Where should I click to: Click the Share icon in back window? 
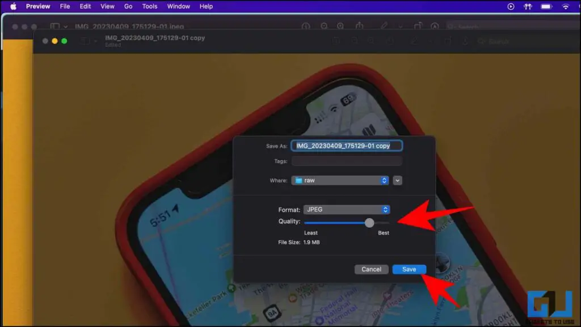pyautogui.click(x=359, y=26)
